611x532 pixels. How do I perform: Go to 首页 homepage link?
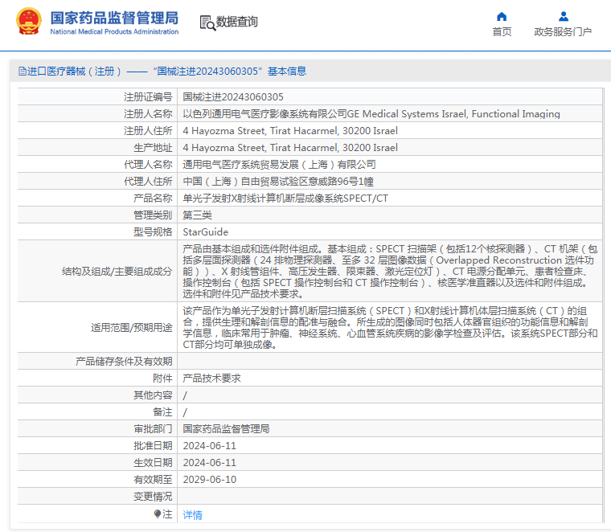(x=502, y=32)
